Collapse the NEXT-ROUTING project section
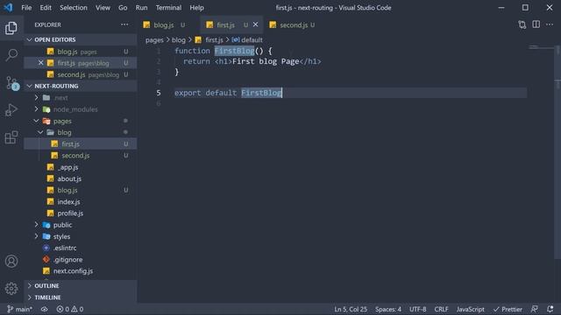Image resolution: width=561 pixels, height=315 pixels. tap(80, 86)
